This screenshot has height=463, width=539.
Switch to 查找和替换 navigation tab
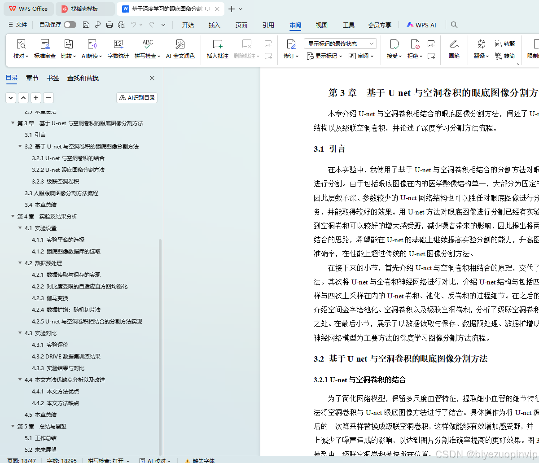pos(83,78)
